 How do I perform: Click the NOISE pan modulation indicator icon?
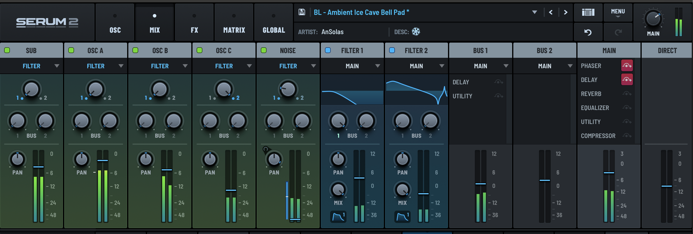click(265, 149)
